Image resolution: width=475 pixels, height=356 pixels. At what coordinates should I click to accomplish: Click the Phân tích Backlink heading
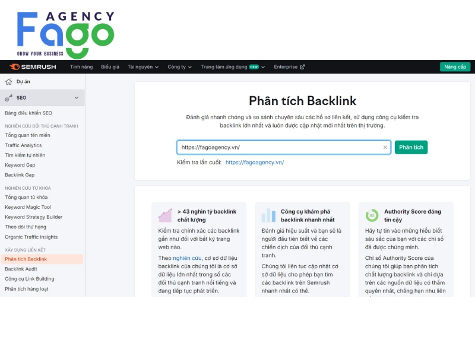pos(302,101)
